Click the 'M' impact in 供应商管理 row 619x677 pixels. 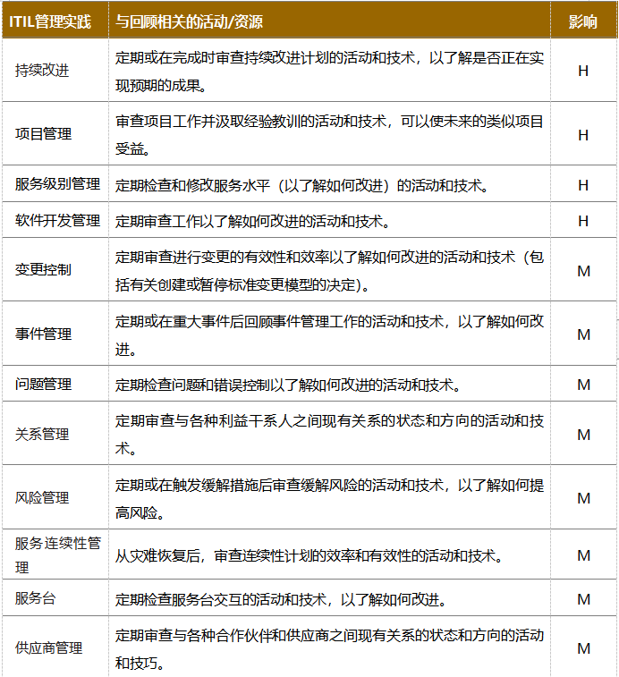[583, 648]
